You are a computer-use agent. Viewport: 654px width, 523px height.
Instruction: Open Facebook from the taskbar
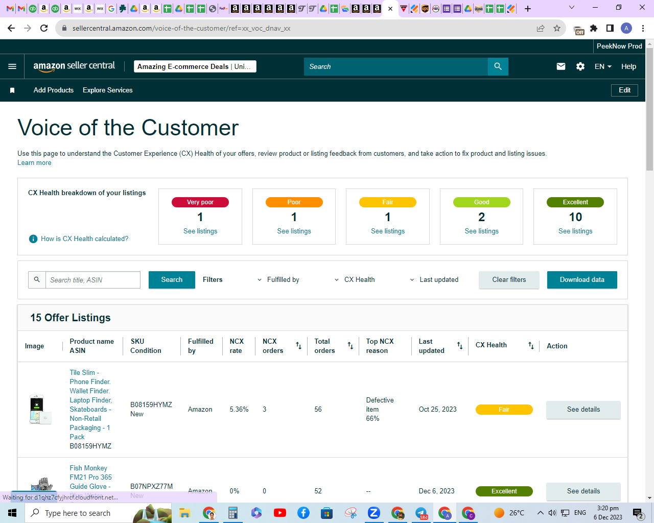coord(303,513)
